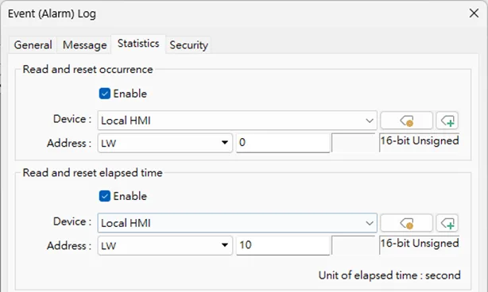
Task: Open LW address type dropdown for occurrence
Action: (x=165, y=143)
